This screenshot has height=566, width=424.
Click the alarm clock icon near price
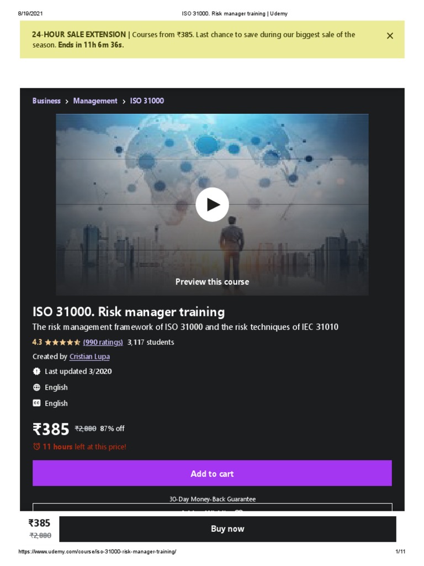(36, 447)
